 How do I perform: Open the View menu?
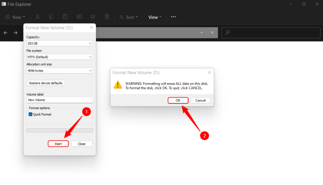155,17
